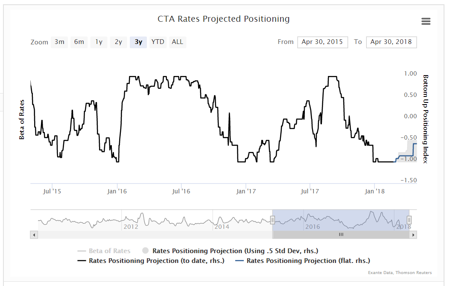Select the 3m zoom preset
This screenshot has width=450, height=286.
pyautogui.click(x=59, y=42)
